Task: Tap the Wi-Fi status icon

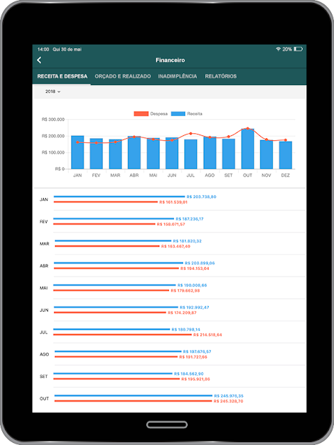Action: 278,49
